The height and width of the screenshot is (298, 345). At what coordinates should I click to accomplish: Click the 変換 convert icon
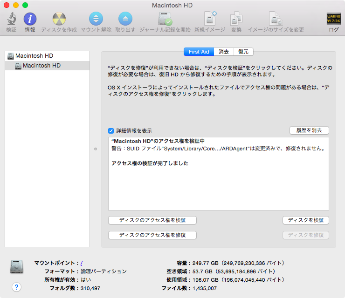[236, 19]
